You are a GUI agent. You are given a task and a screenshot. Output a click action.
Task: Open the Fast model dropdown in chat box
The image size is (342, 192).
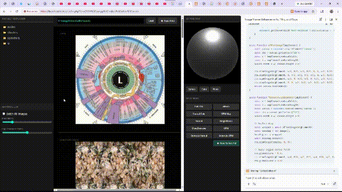coord(324,184)
